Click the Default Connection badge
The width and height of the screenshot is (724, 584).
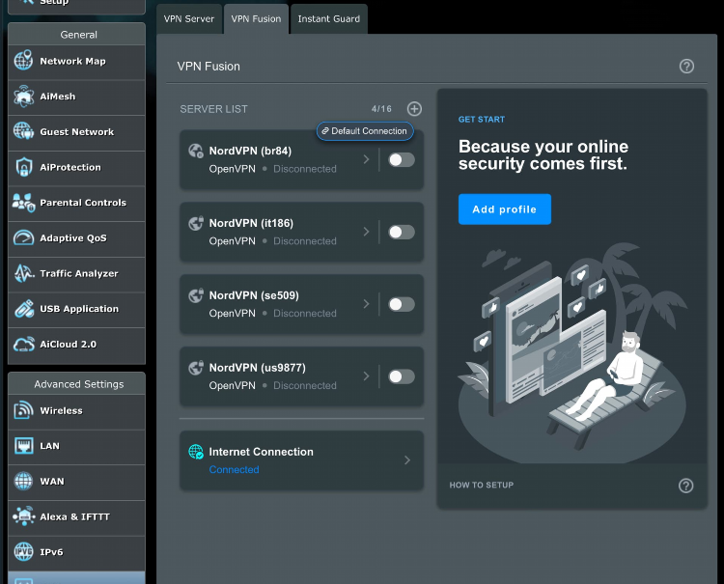tap(365, 131)
